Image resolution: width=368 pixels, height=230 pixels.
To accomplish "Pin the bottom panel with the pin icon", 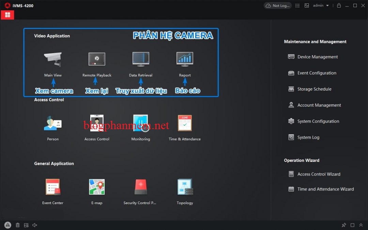I will 344,225.
